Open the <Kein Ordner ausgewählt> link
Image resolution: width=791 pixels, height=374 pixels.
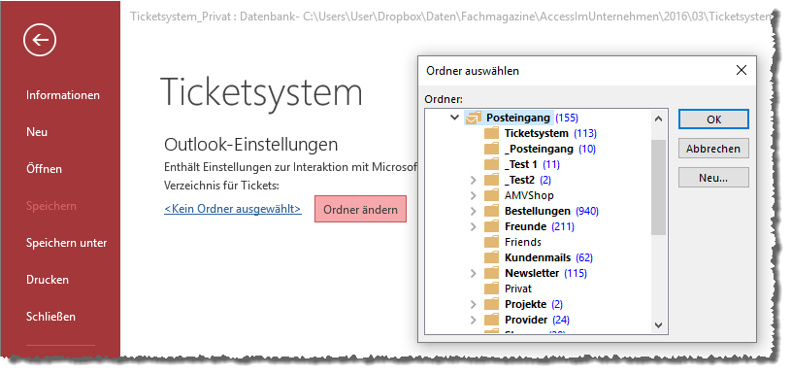[x=233, y=209]
